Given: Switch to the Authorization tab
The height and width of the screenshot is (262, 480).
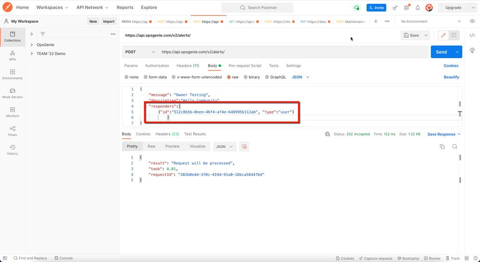Looking at the screenshot, I should coord(157,65).
